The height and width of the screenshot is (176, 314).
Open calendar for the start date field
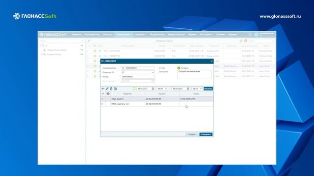coord(153,88)
